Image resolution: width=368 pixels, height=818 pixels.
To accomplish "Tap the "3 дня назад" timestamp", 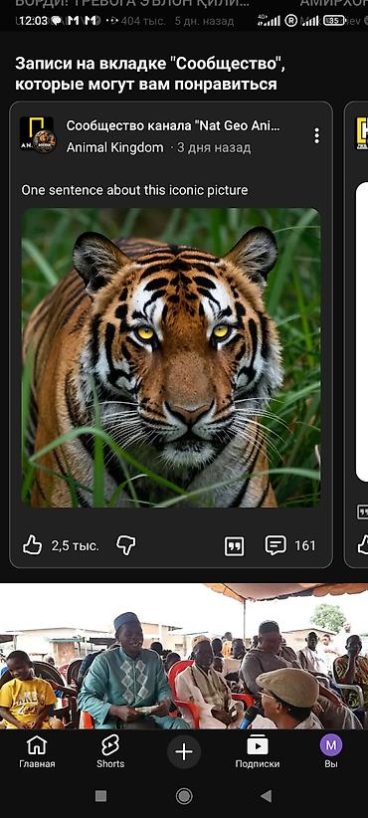I will [x=214, y=148].
